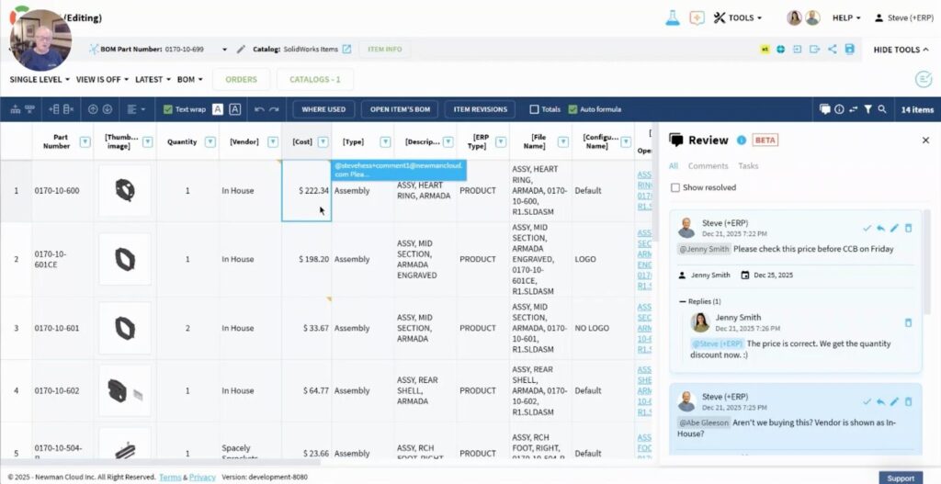
Task: Open the SINGLE LEVEL dropdown
Action: click(x=40, y=80)
